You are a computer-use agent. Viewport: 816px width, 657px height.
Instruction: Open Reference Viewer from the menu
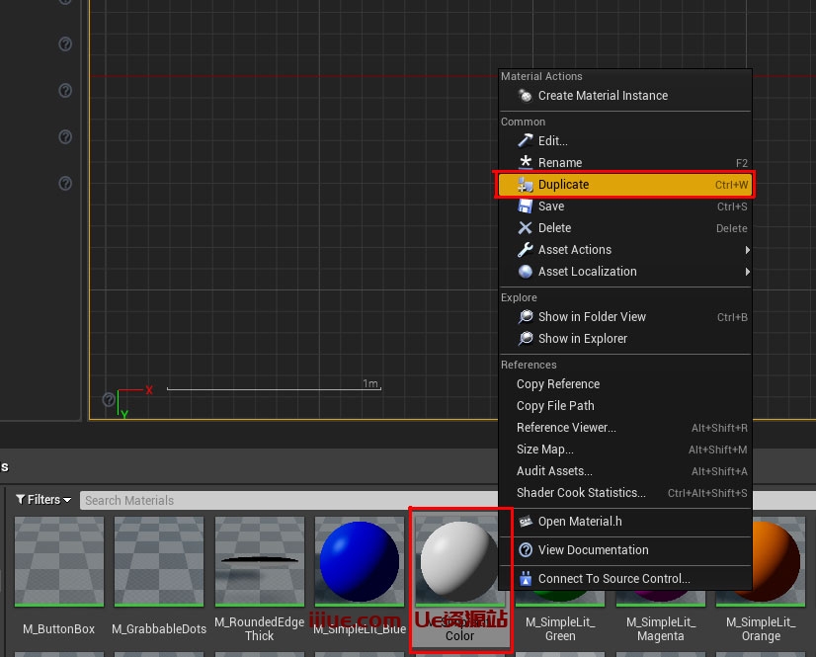point(566,428)
